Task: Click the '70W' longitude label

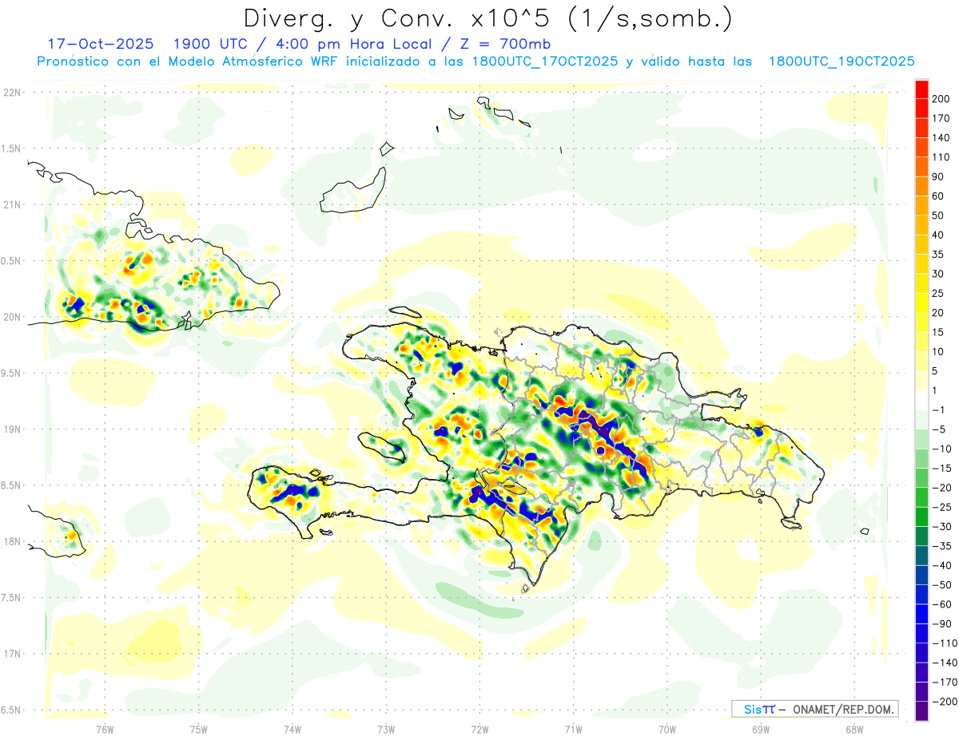Action: pos(667,730)
